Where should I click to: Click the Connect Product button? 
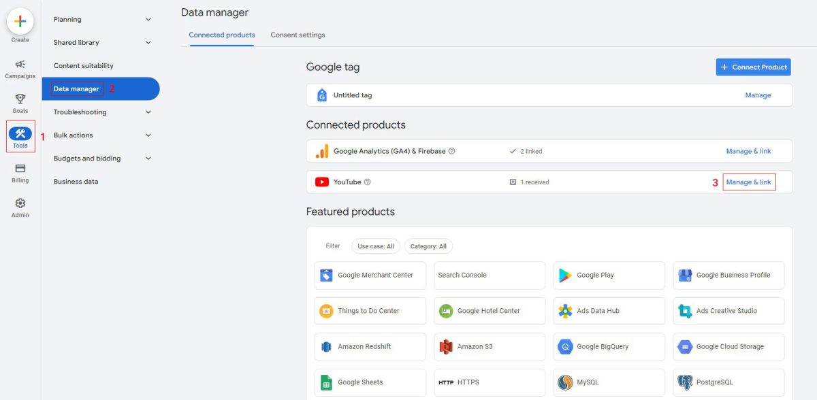754,67
